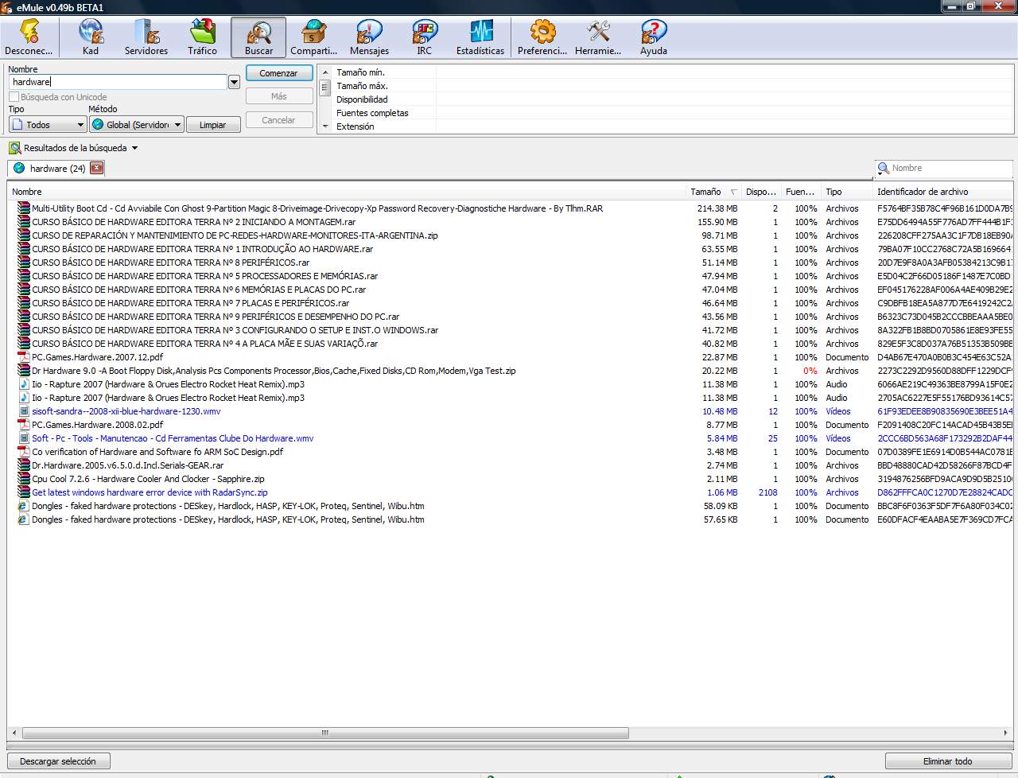Open the Kad network view
Viewport: 1018px width, 778px height.
tap(91, 37)
